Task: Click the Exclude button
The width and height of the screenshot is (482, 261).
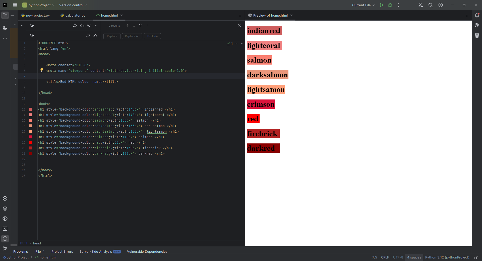Action: click(152, 36)
